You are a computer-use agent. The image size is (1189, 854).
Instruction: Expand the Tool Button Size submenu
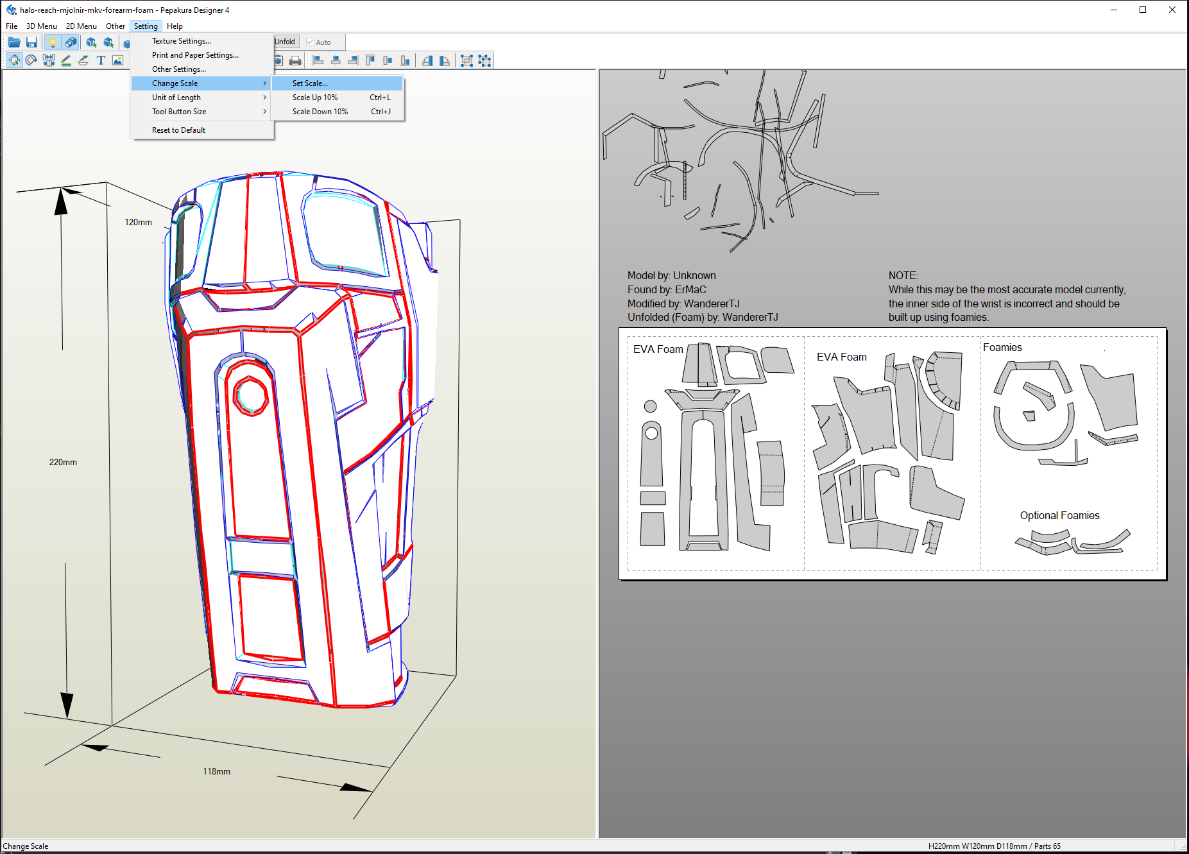pos(202,112)
